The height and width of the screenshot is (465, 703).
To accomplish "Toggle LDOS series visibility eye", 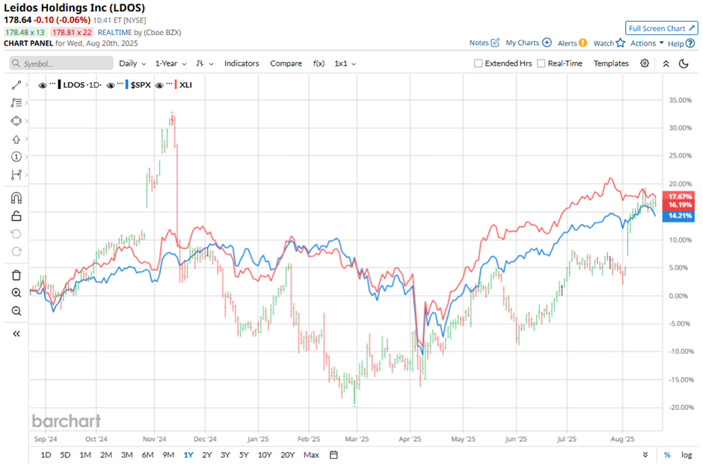I will click(x=43, y=85).
